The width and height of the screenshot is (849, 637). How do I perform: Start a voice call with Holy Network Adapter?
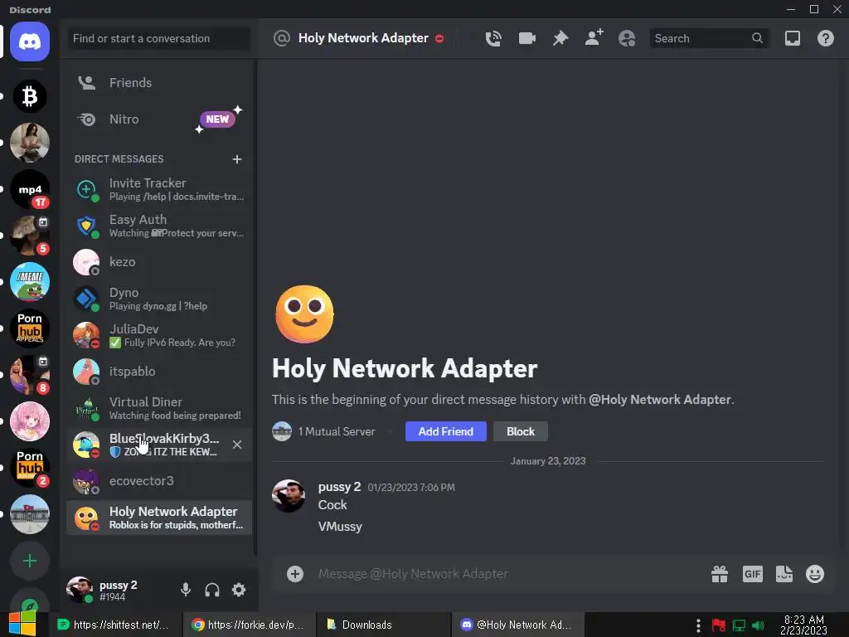pos(493,38)
